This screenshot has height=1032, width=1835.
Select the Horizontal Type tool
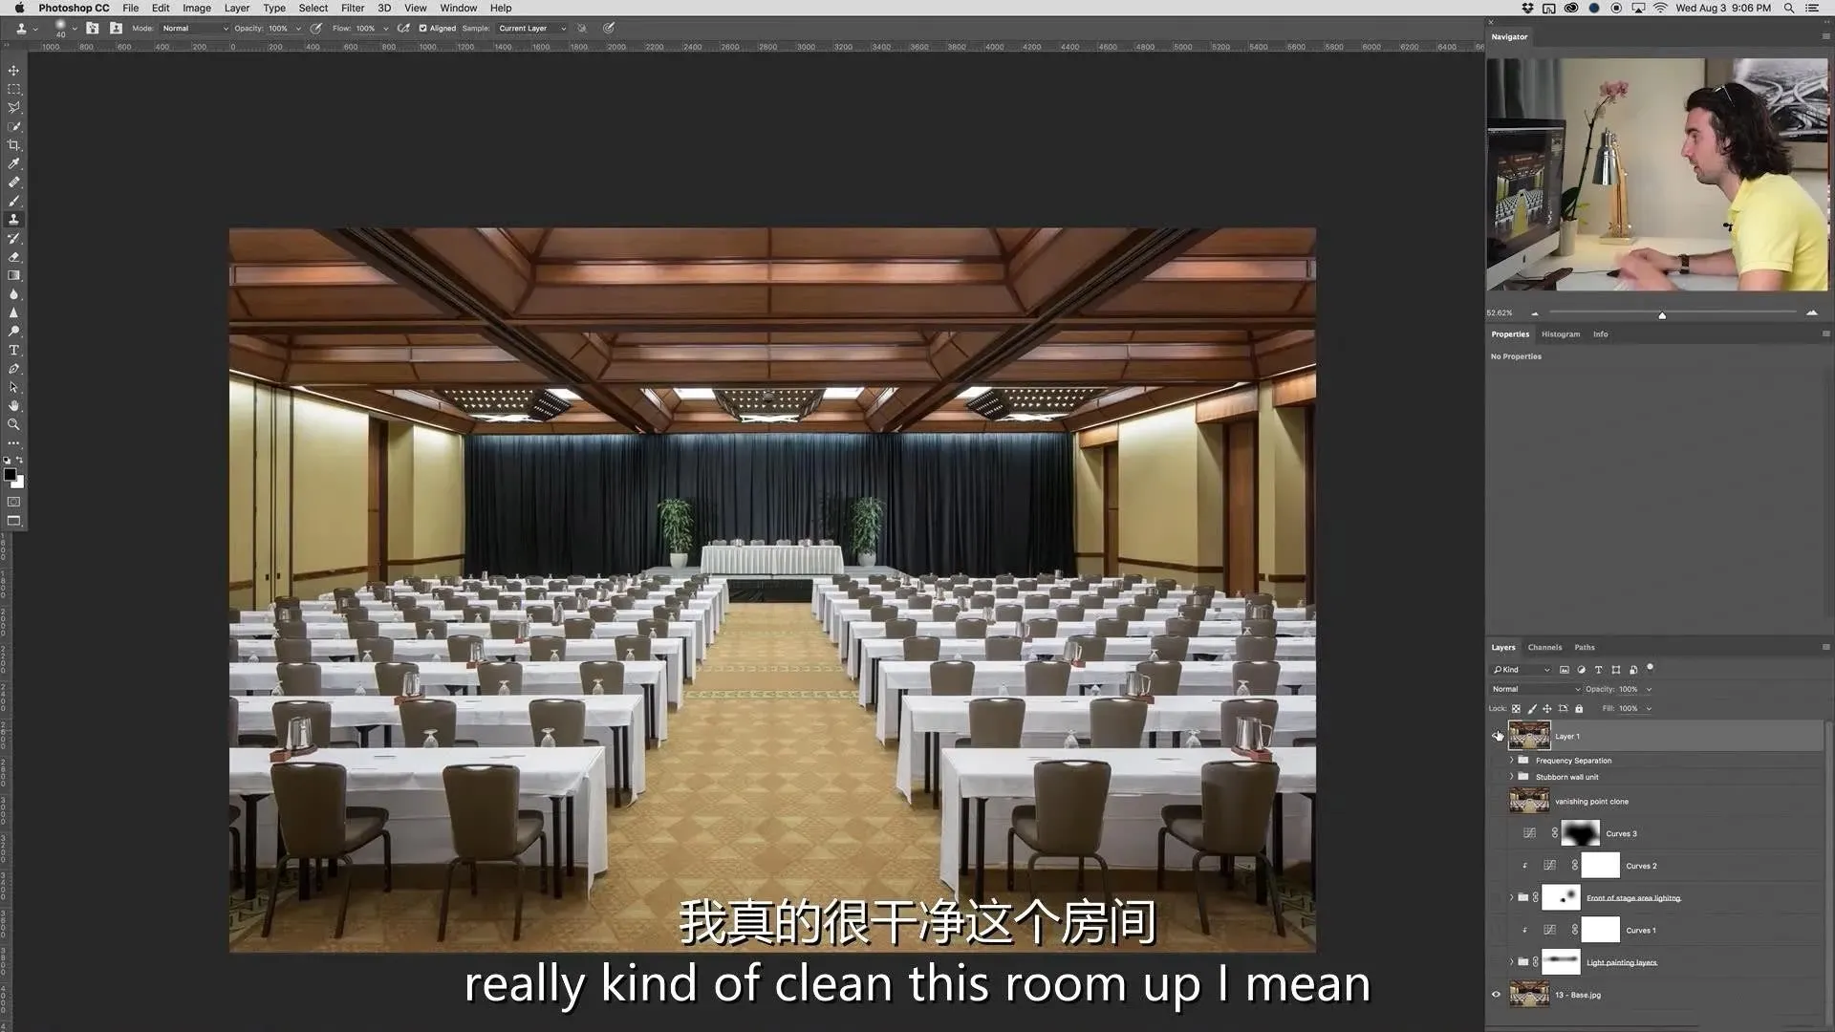click(x=13, y=351)
